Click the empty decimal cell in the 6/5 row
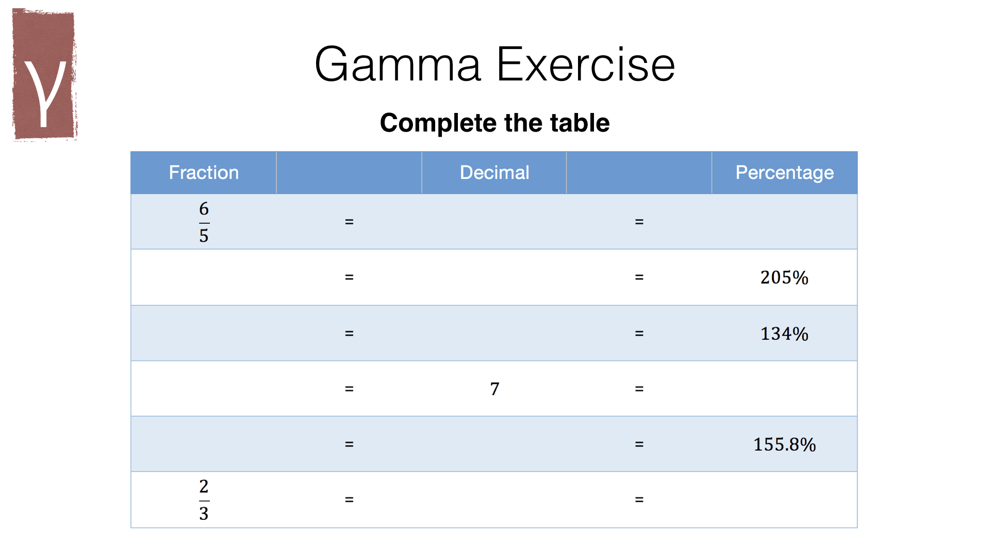The image size is (990, 557). point(494,222)
